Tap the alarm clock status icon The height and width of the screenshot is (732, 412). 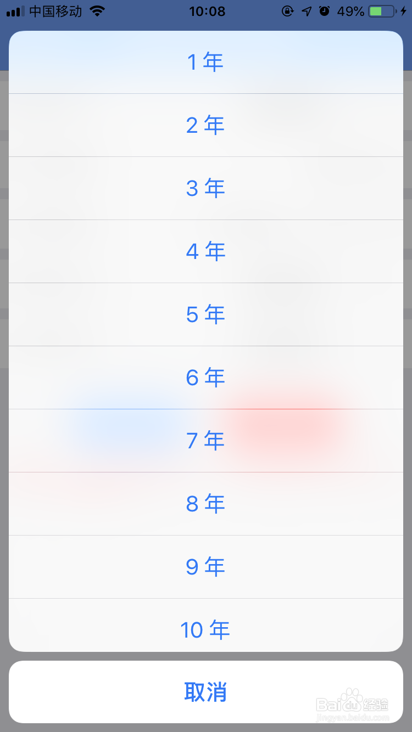tap(324, 11)
